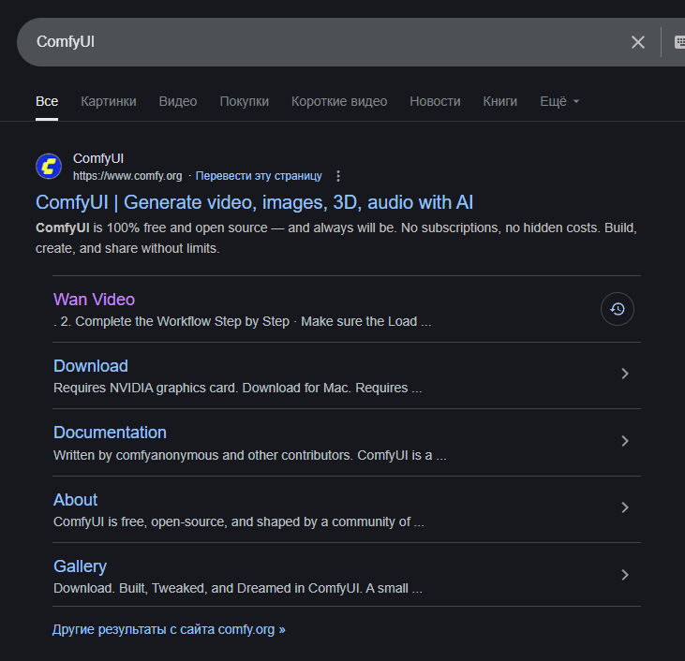
Task: Open the Documentation sitelink
Action: [x=110, y=433]
